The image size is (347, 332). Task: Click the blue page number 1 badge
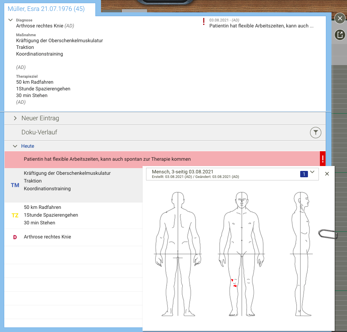[x=303, y=174]
